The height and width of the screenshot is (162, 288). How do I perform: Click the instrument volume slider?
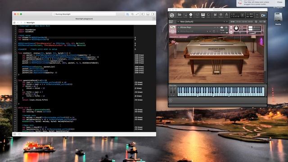pyautogui.click(x=254, y=33)
